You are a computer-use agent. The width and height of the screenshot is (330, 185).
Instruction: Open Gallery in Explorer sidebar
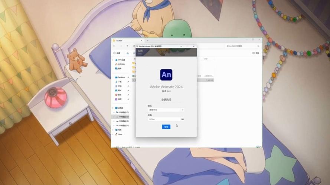(x=118, y=68)
